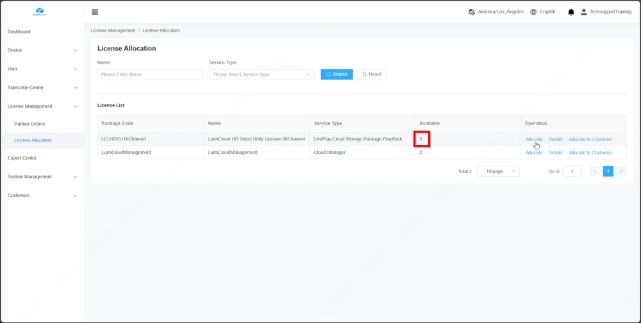
Task: Go to the previous page arrow
Action: (595, 171)
